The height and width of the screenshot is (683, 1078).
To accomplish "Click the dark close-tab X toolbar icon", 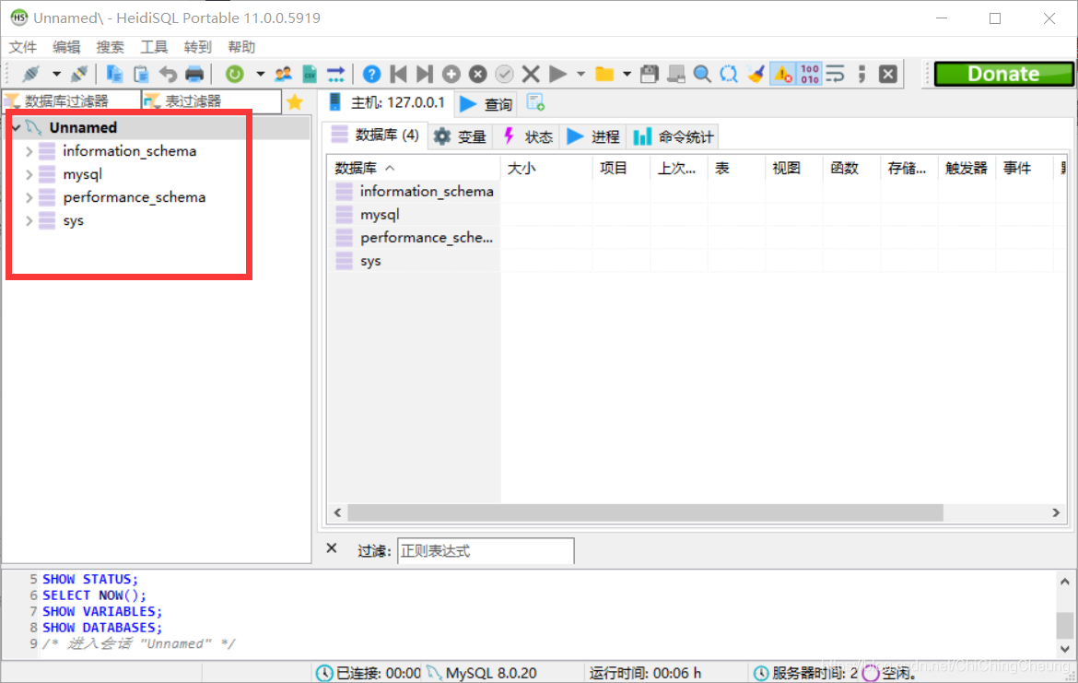I will pyautogui.click(x=888, y=74).
